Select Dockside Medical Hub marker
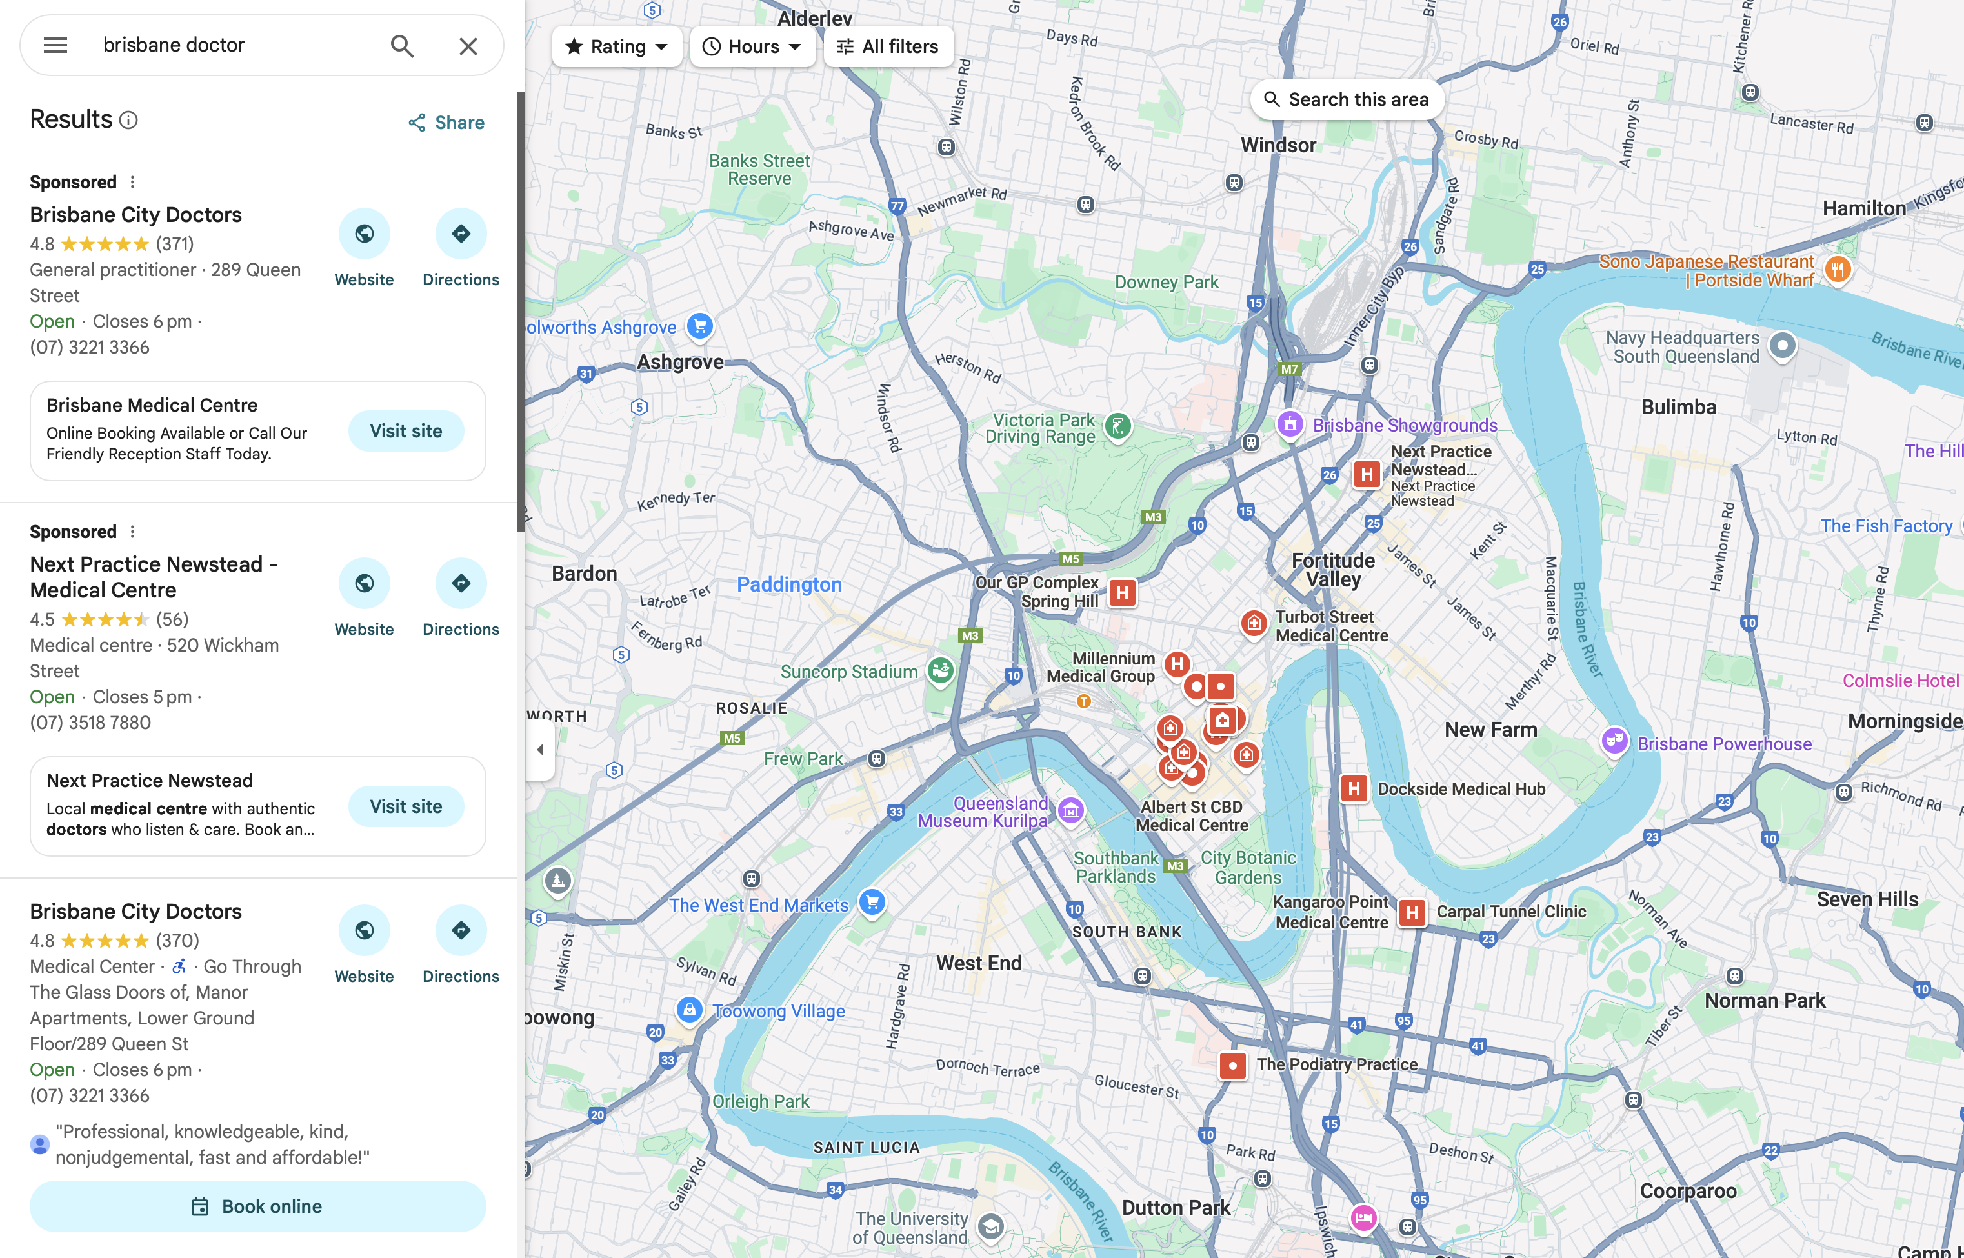The height and width of the screenshot is (1258, 1964). point(1354,788)
